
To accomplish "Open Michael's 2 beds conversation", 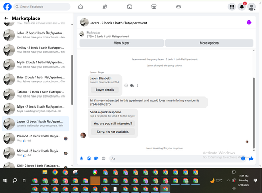I will point(36,153).
